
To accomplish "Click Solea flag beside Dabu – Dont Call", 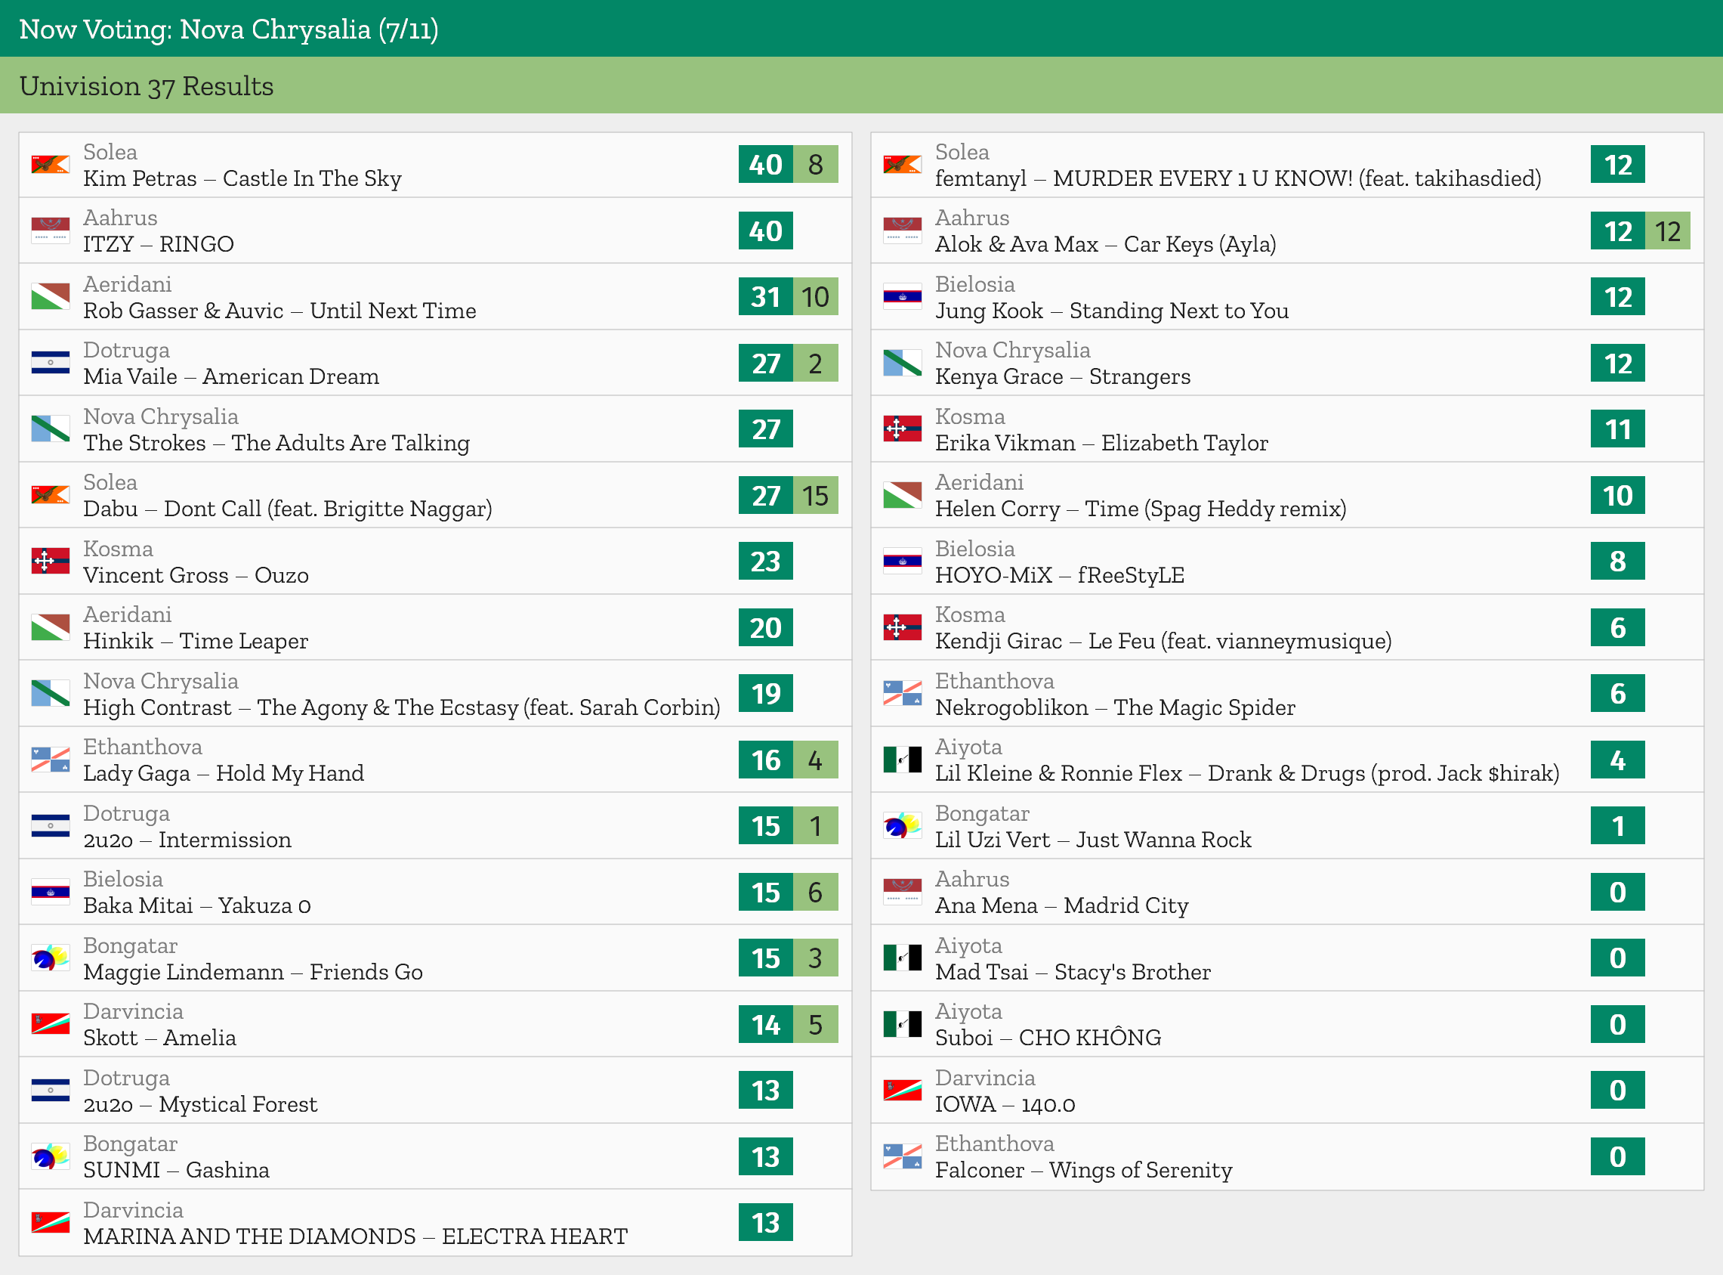I will pyautogui.click(x=50, y=496).
